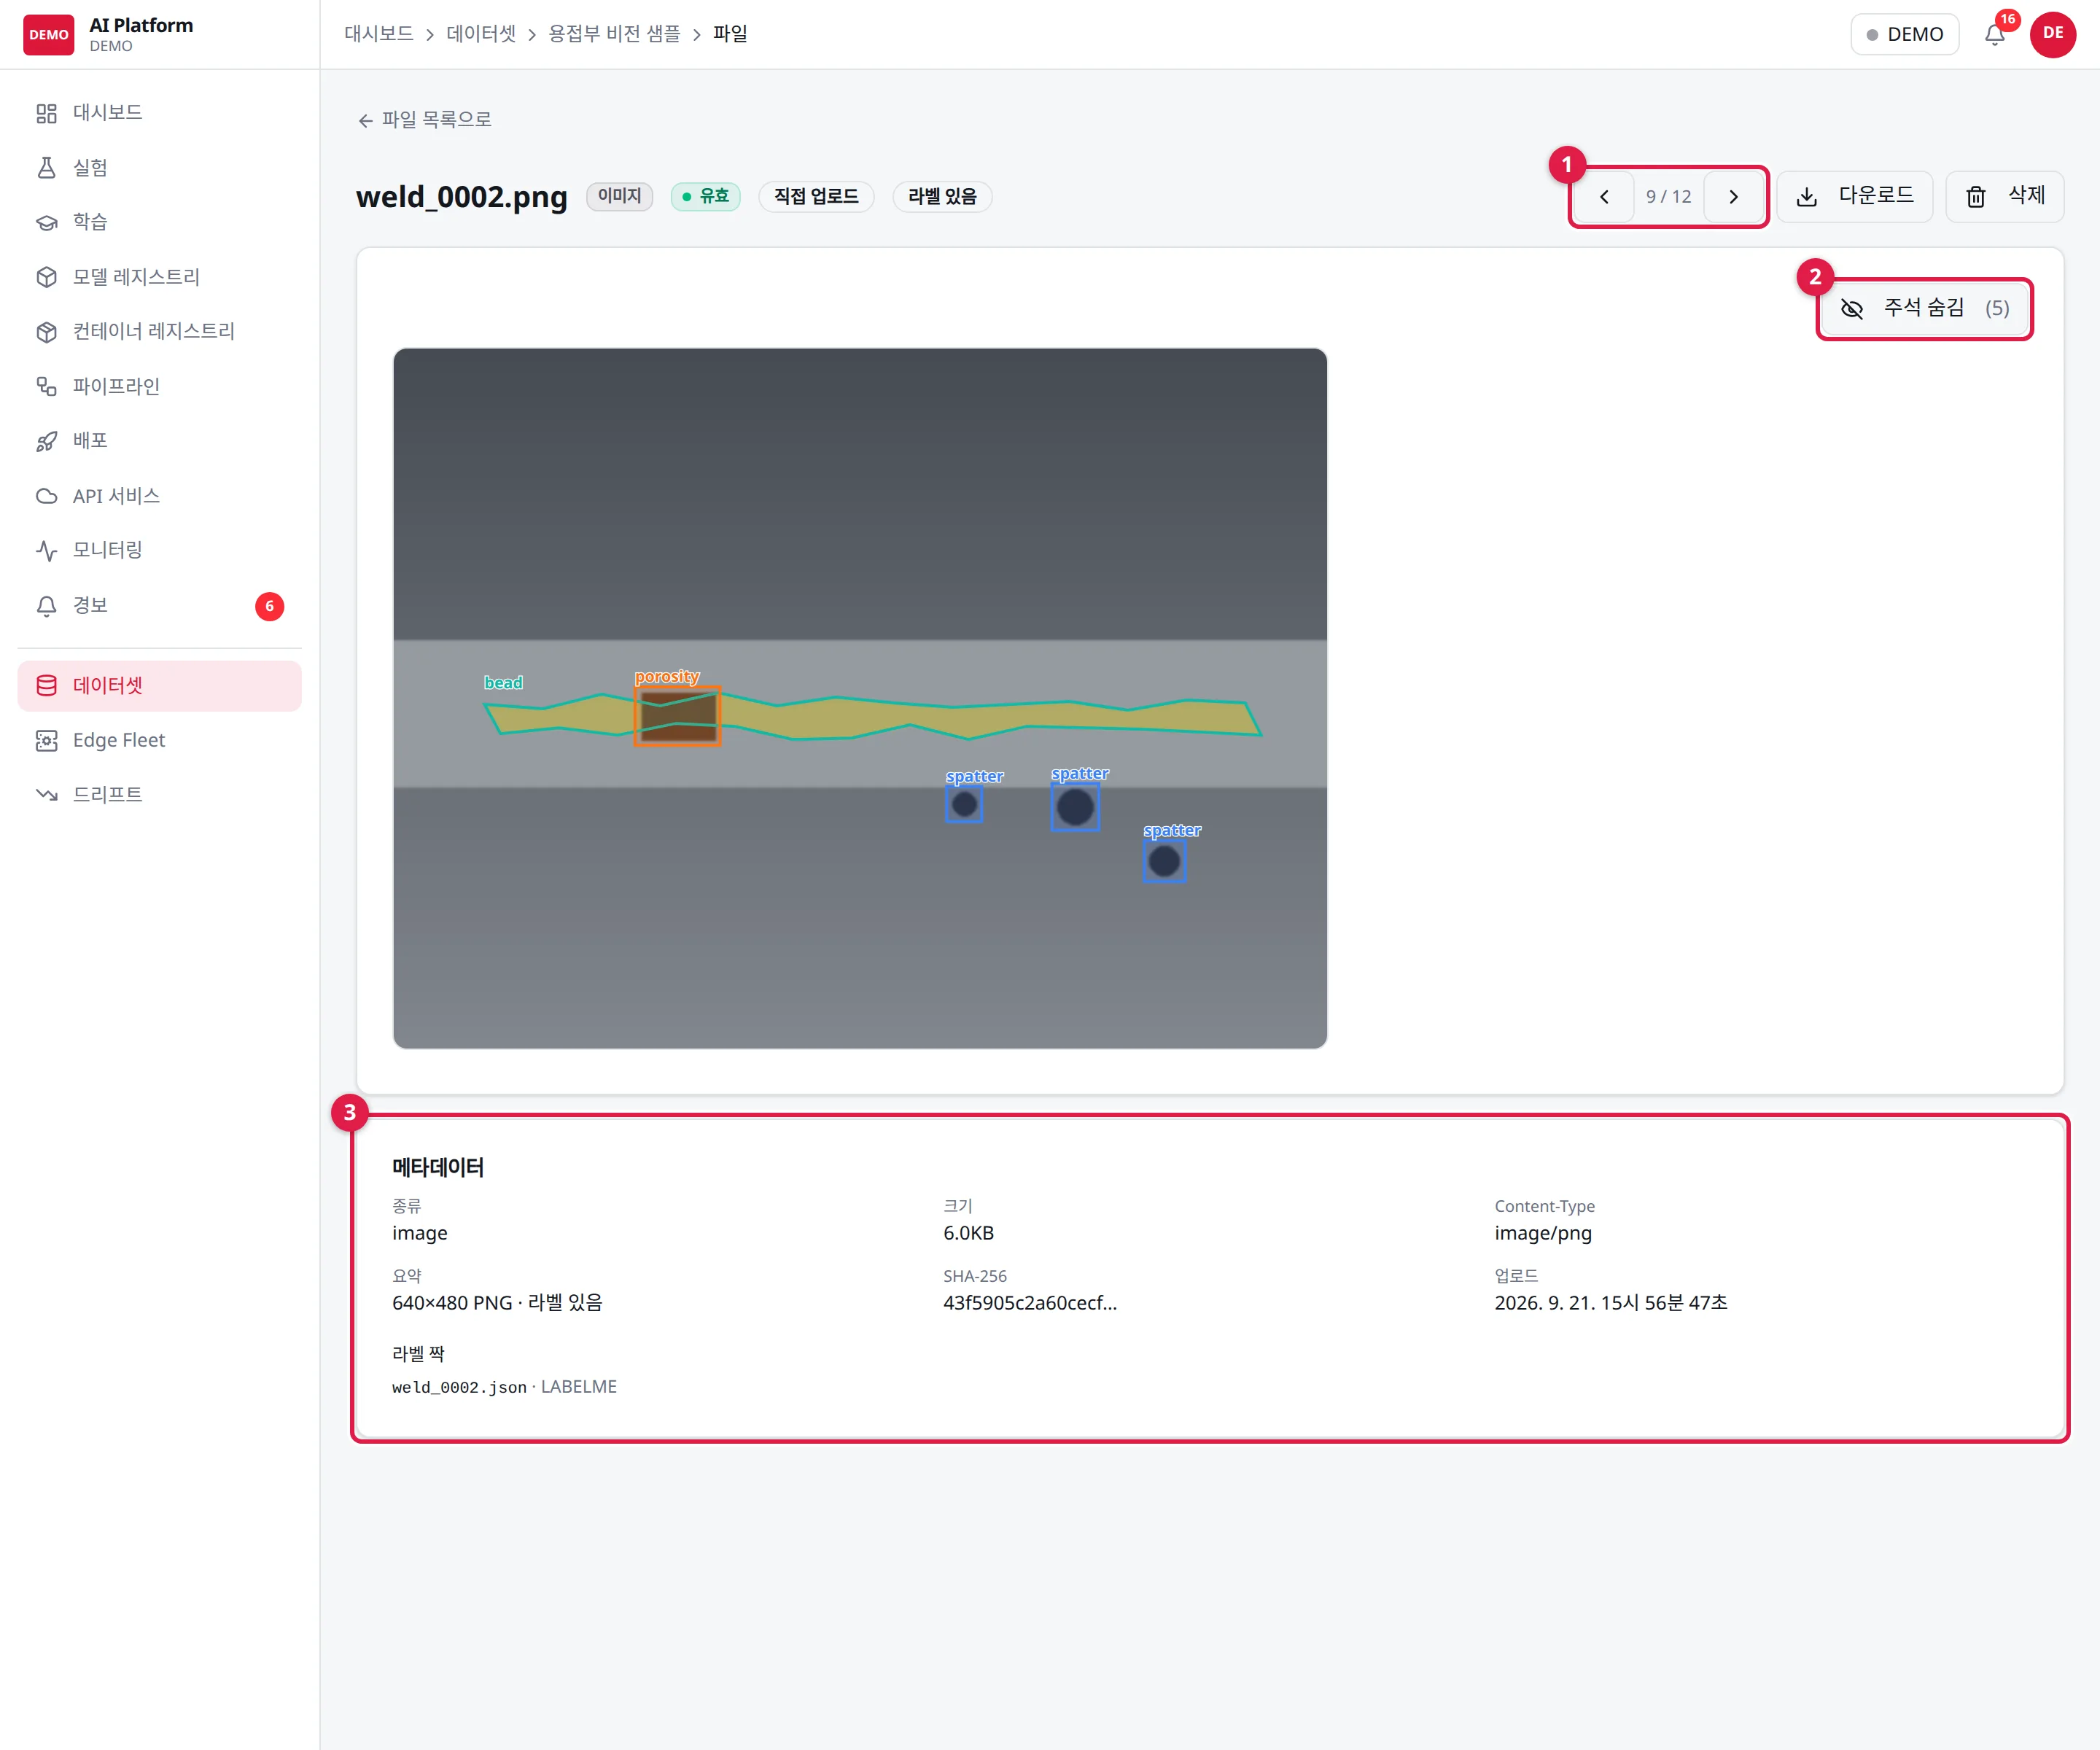Viewport: 2100px width, 1750px height.
Task: Click the cube icon beside 모델 레지스트리
Action: pos(46,277)
